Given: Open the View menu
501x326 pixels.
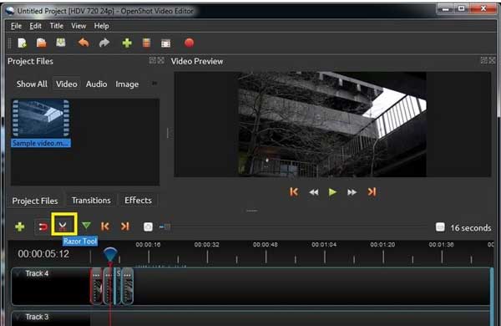Looking at the screenshot, I should (x=78, y=26).
